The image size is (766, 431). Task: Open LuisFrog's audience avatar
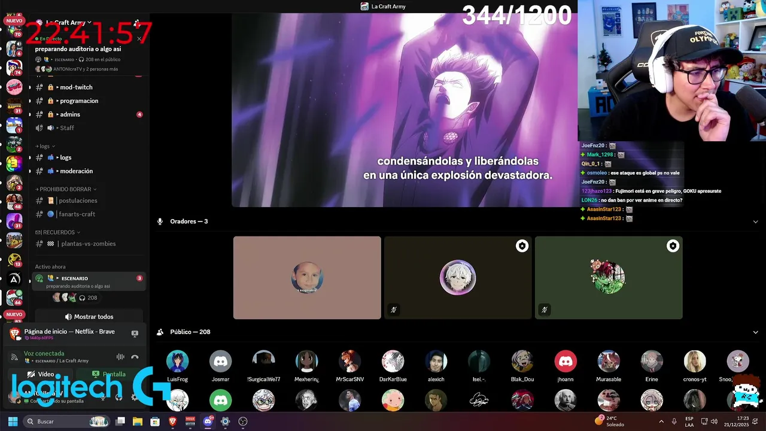tap(178, 362)
